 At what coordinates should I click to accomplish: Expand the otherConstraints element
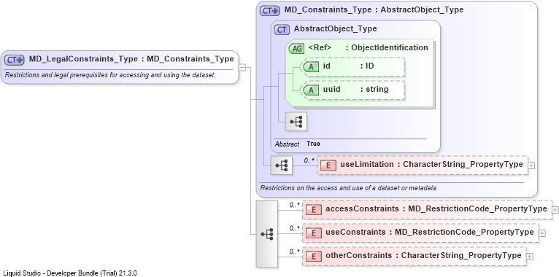point(530,257)
